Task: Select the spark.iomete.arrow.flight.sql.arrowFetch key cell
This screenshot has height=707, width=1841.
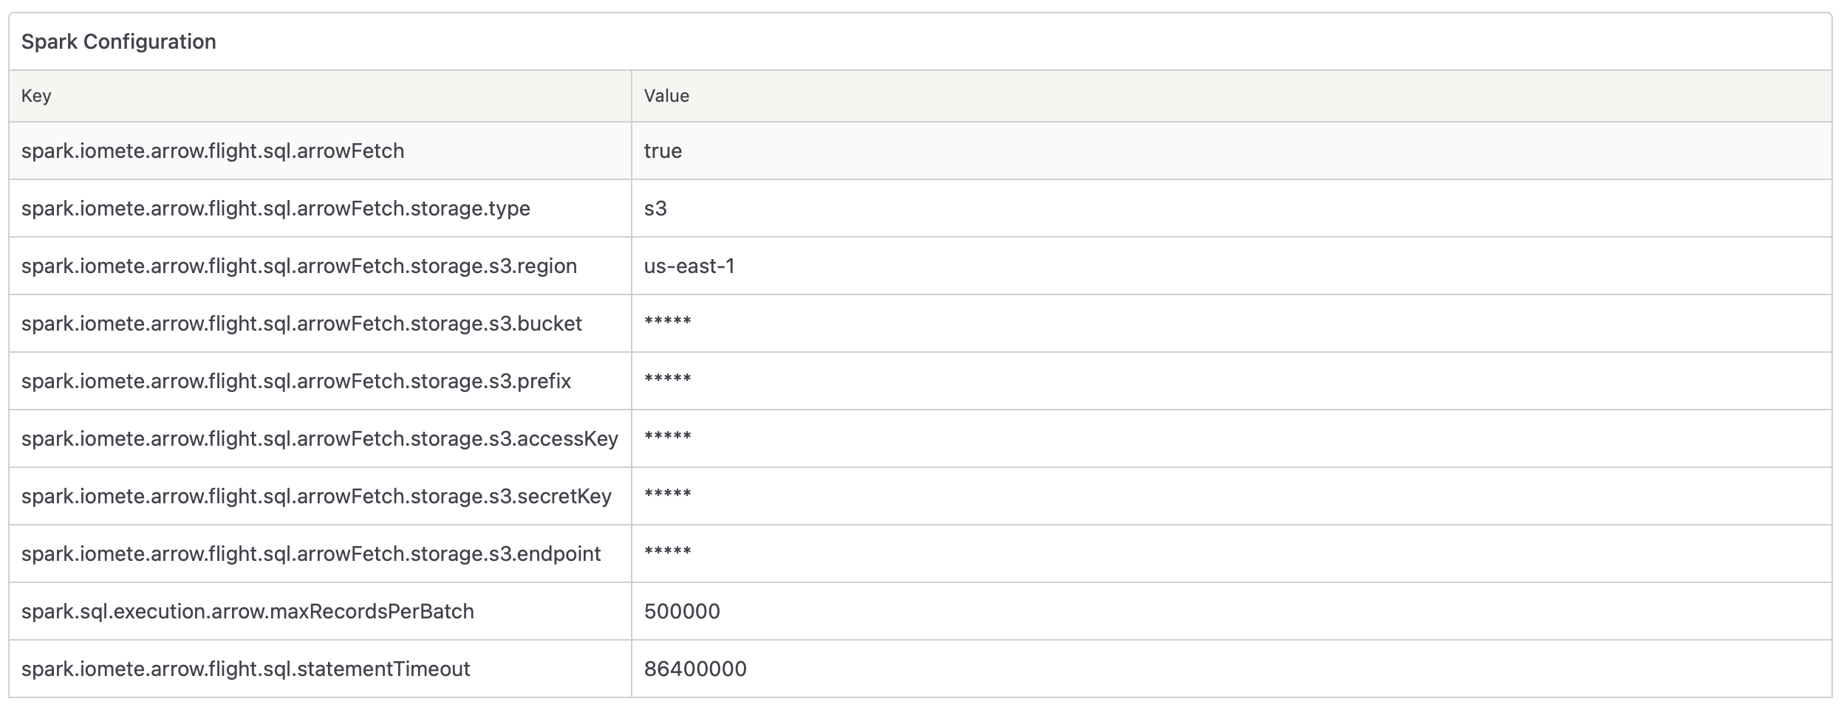Action: (x=213, y=151)
